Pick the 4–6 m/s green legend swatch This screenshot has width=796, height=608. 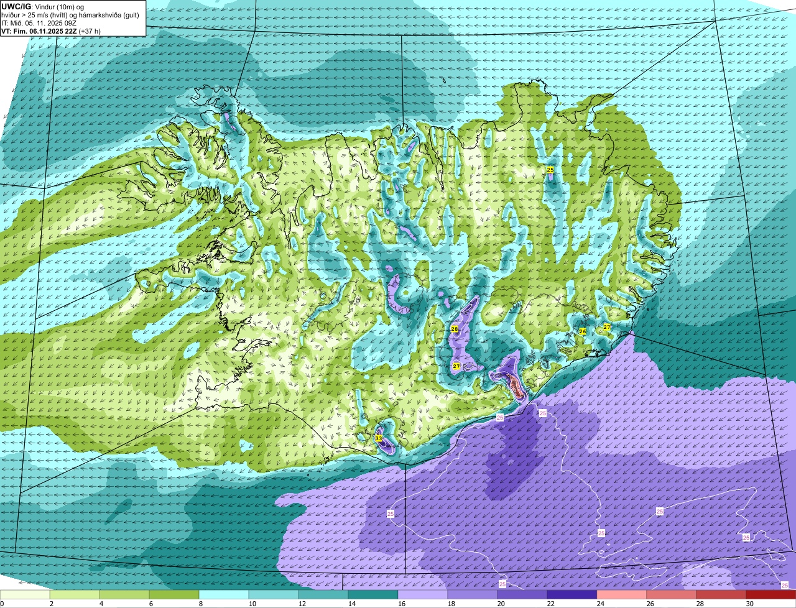click(x=124, y=595)
